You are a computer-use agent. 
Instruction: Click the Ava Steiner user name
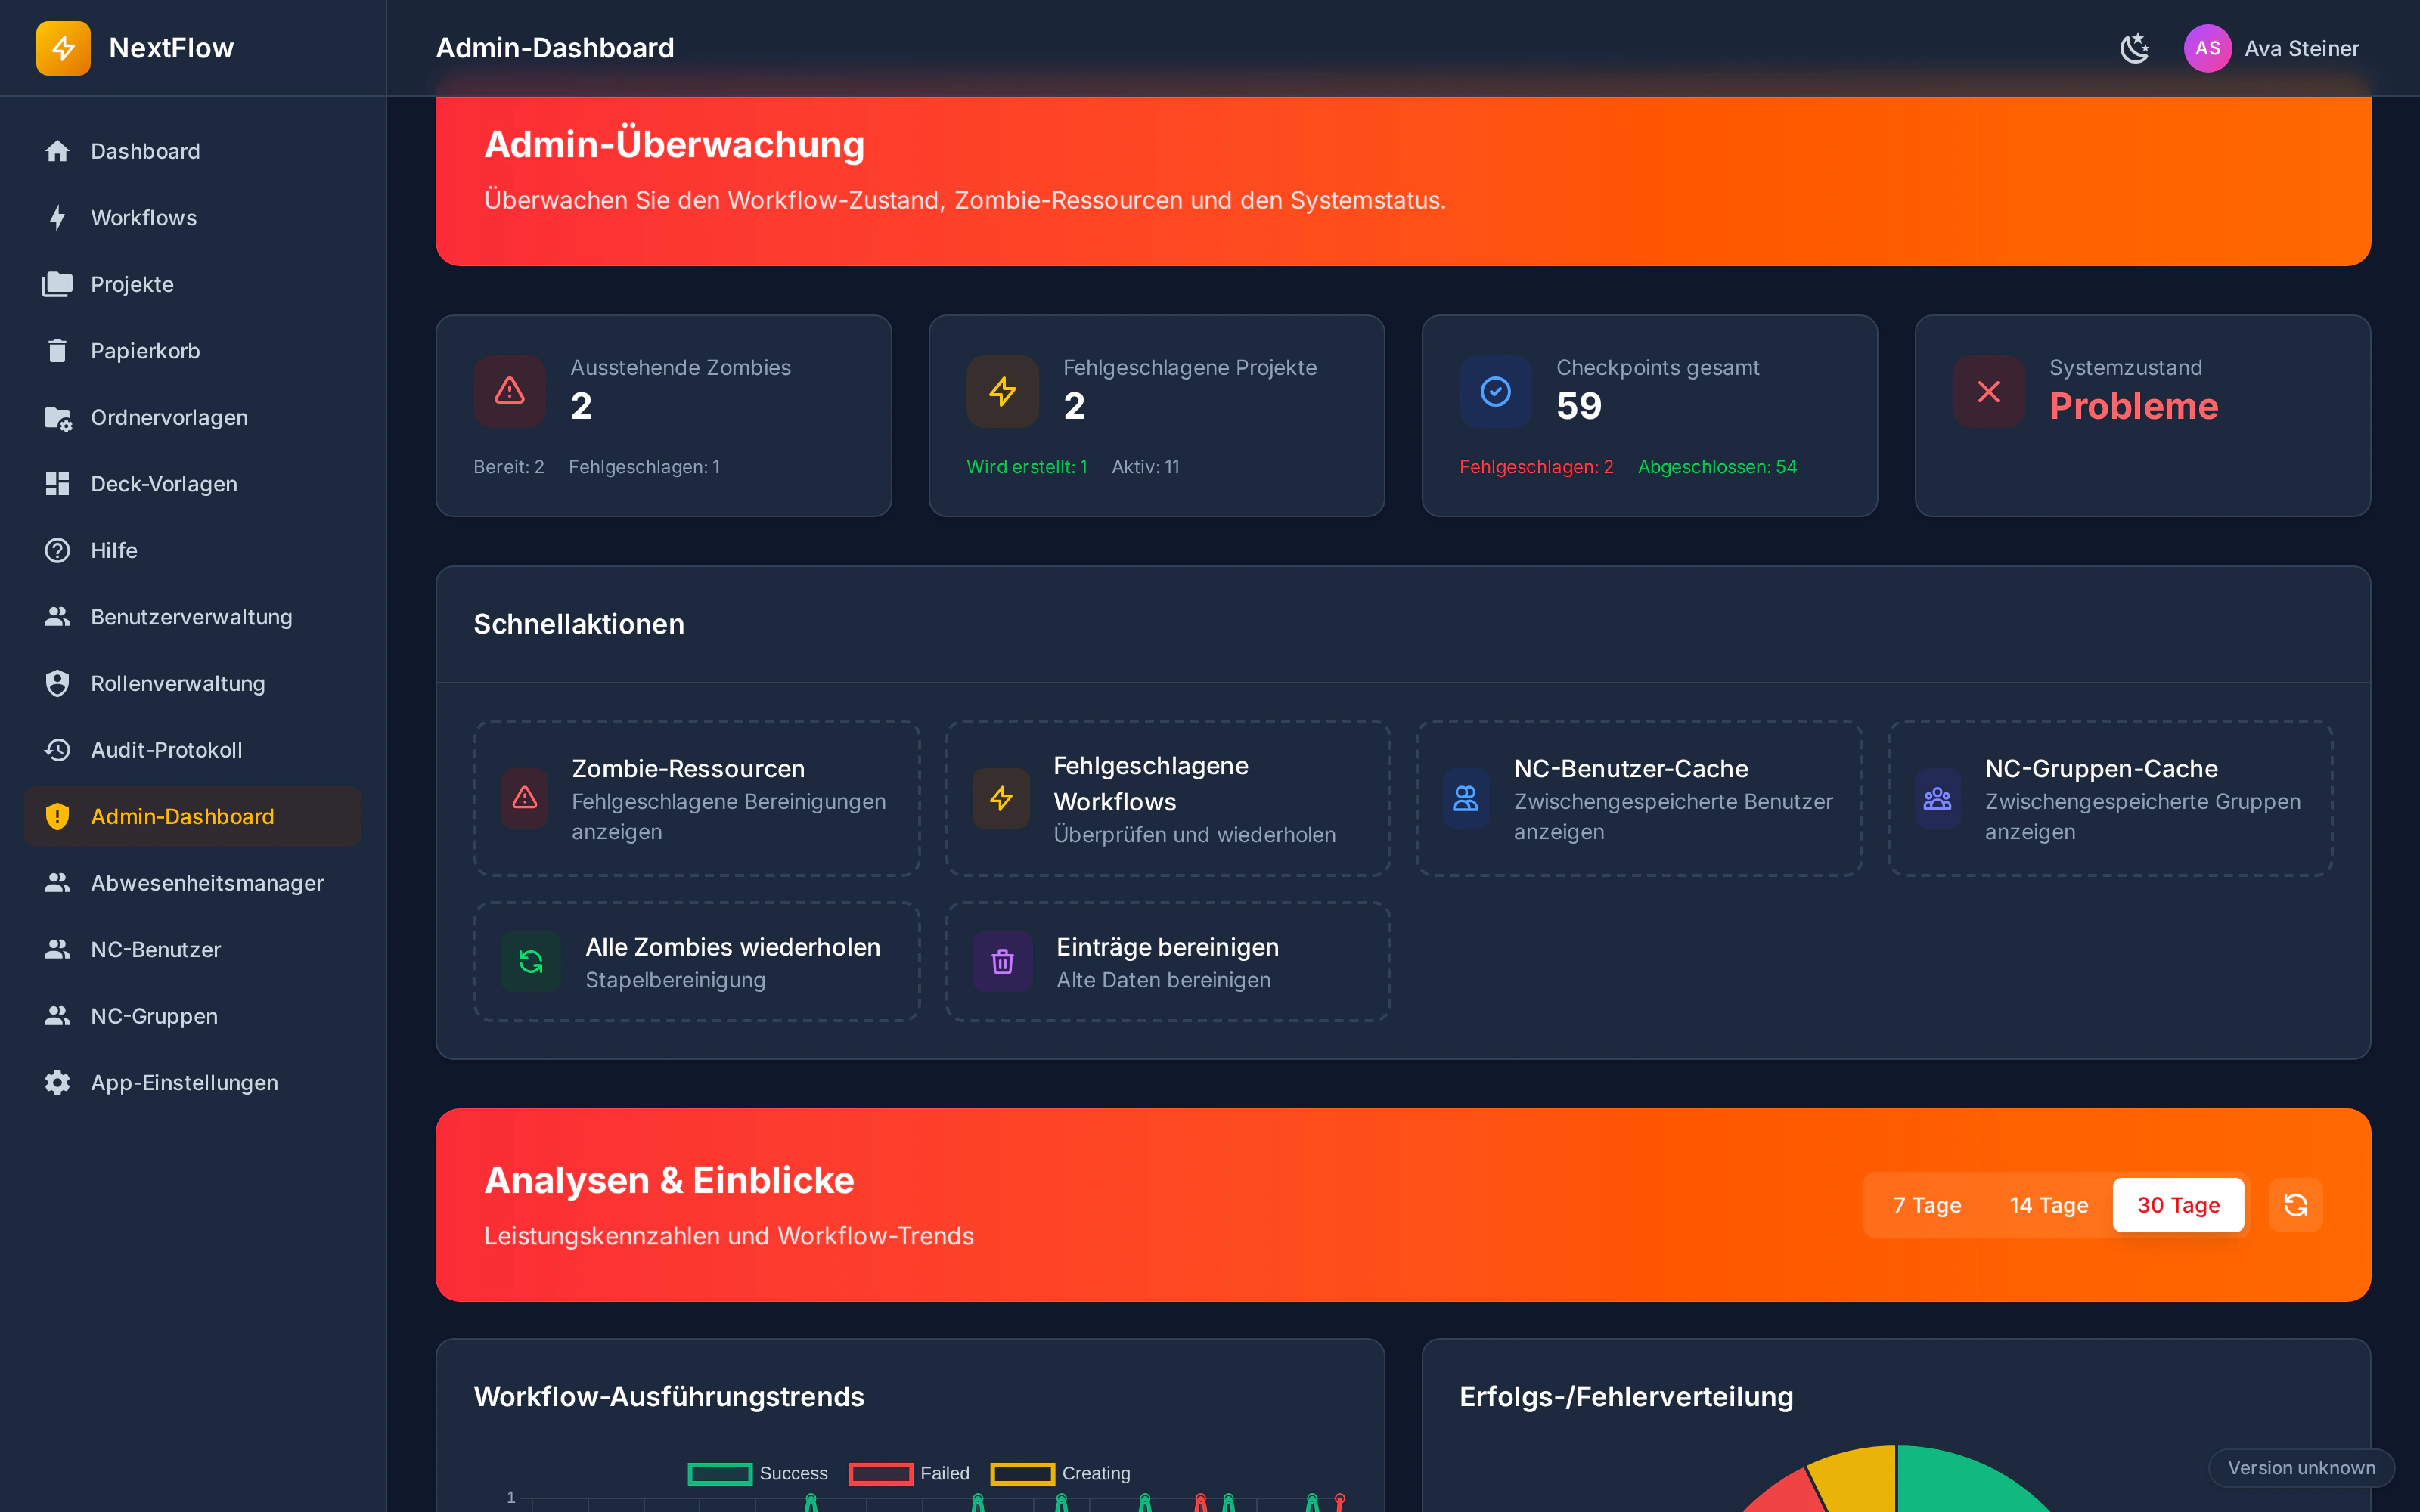point(2301,48)
